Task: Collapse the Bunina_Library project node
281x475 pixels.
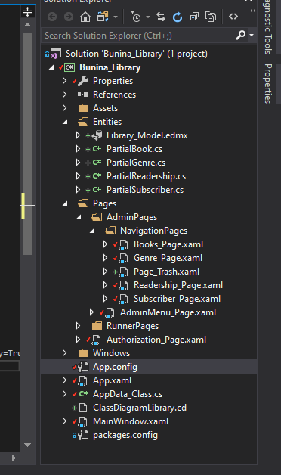Action: coord(51,67)
